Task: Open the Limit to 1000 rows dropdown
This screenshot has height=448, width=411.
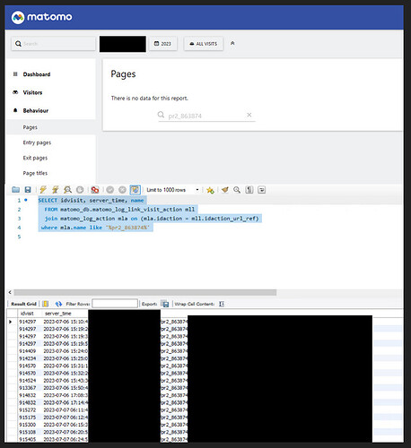Action: [173, 190]
